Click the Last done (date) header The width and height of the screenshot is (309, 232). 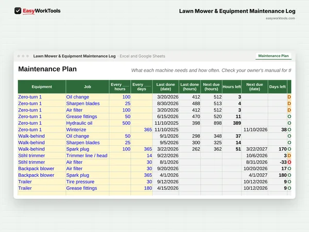click(165, 87)
